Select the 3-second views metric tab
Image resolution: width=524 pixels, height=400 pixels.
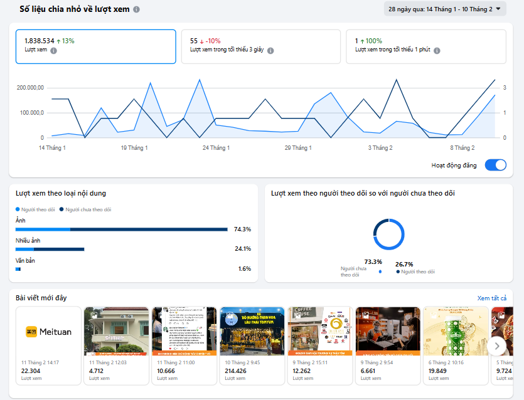click(260, 46)
